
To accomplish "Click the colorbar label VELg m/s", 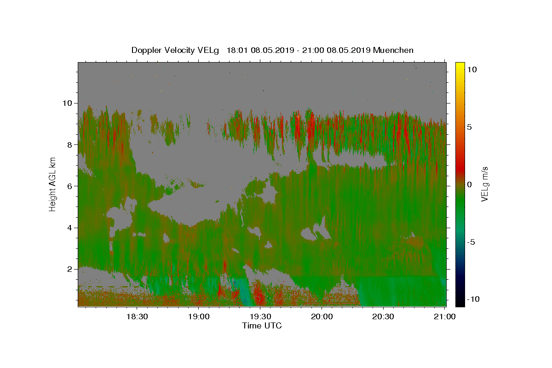I will coord(484,184).
